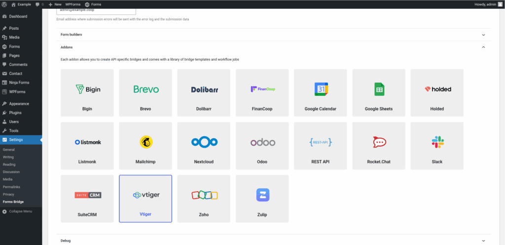The height and width of the screenshot is (245, 505).
Task: Open the Users menu
Action: (21, 122)
